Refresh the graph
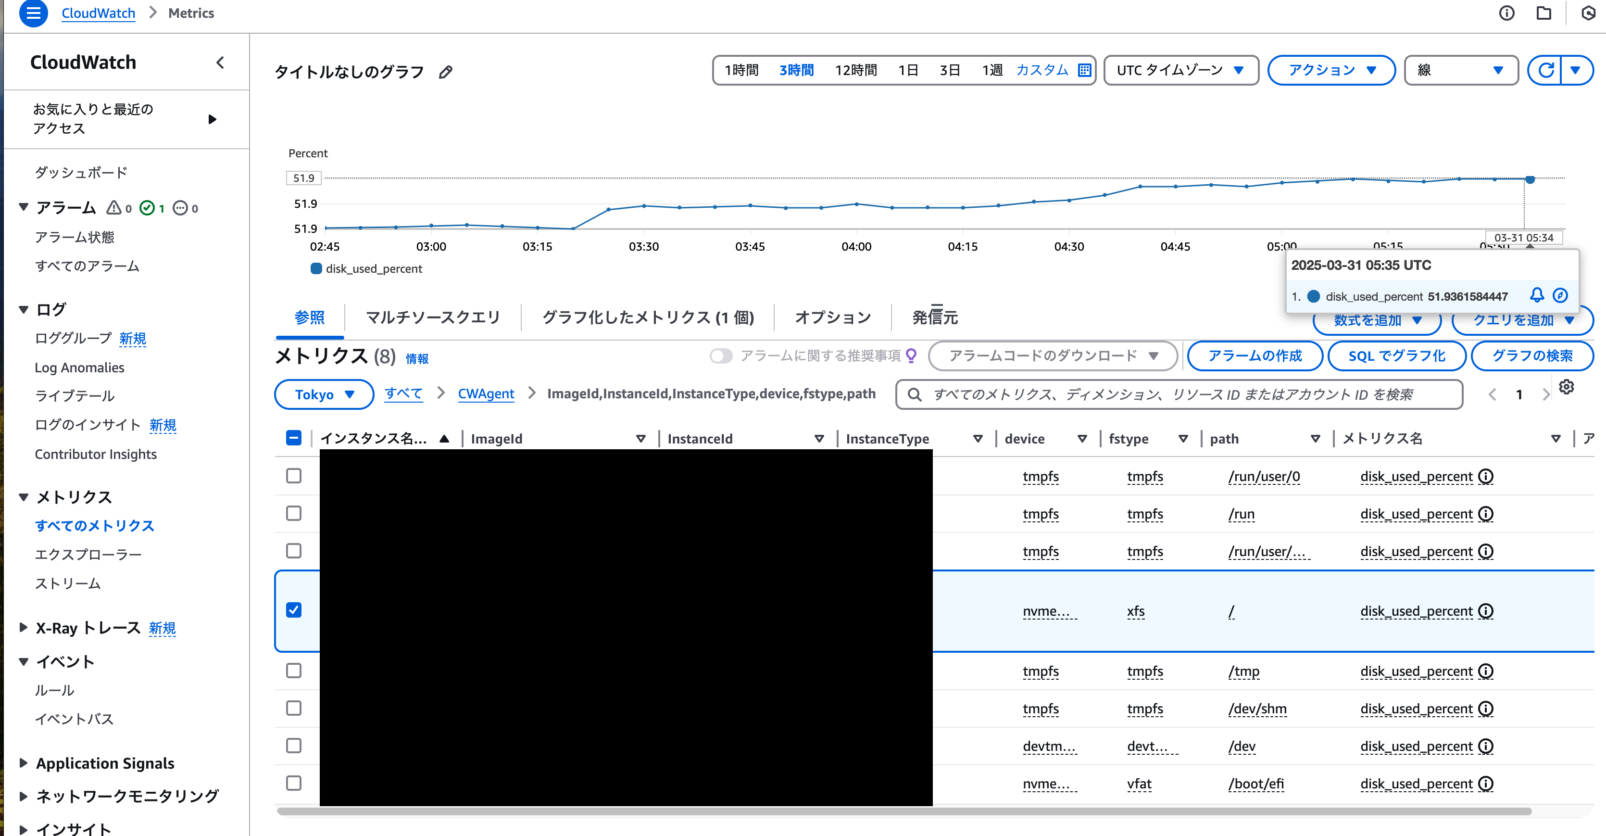 tap(1545, 70)
